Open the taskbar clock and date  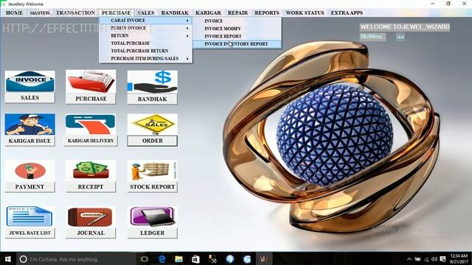click(459, 258)
